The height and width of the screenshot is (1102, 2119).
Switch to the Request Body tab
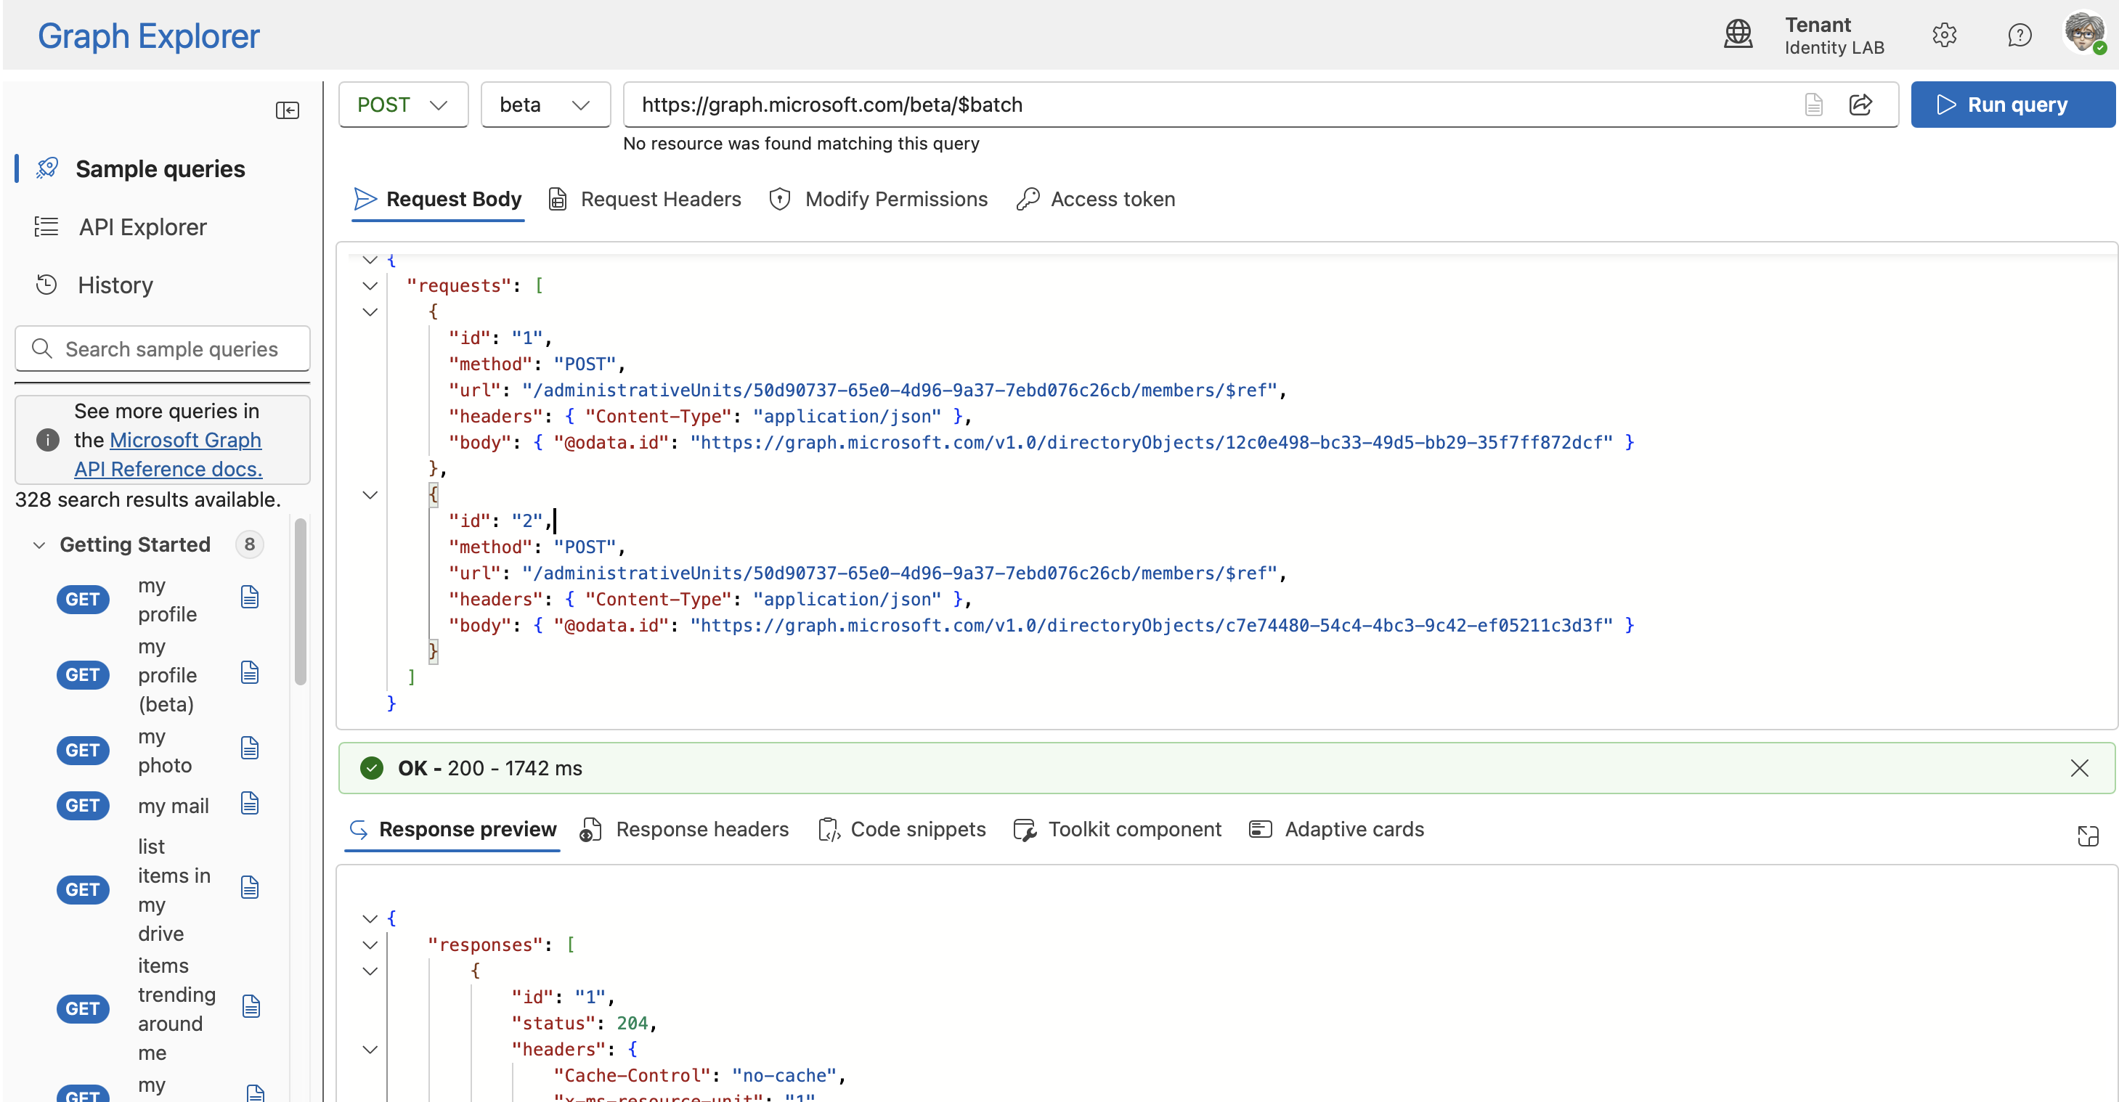coord(438,199)
